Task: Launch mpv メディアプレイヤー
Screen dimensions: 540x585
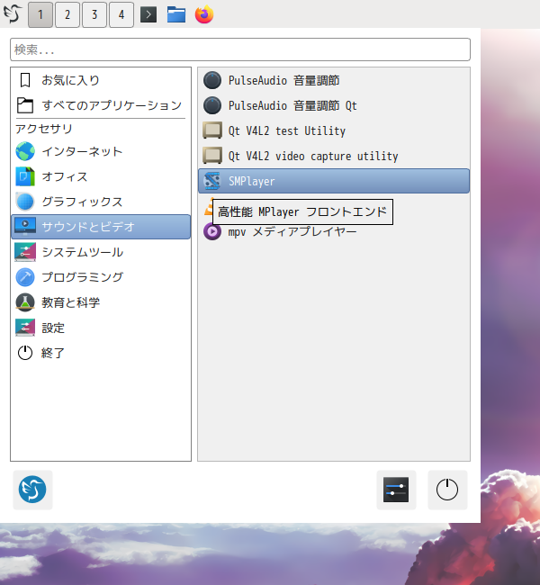Action: pyautogui.click(x=334, y=231)
